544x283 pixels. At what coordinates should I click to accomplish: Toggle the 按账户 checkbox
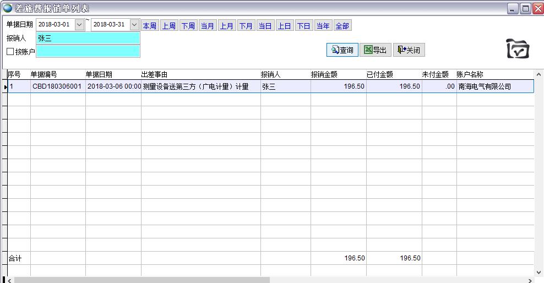pos(10,52)
